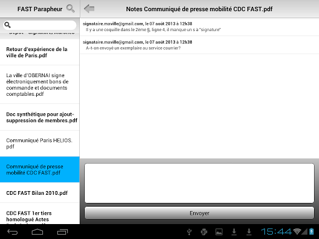
Task: Tap the Android back navigation button
Action: [12, 232]
